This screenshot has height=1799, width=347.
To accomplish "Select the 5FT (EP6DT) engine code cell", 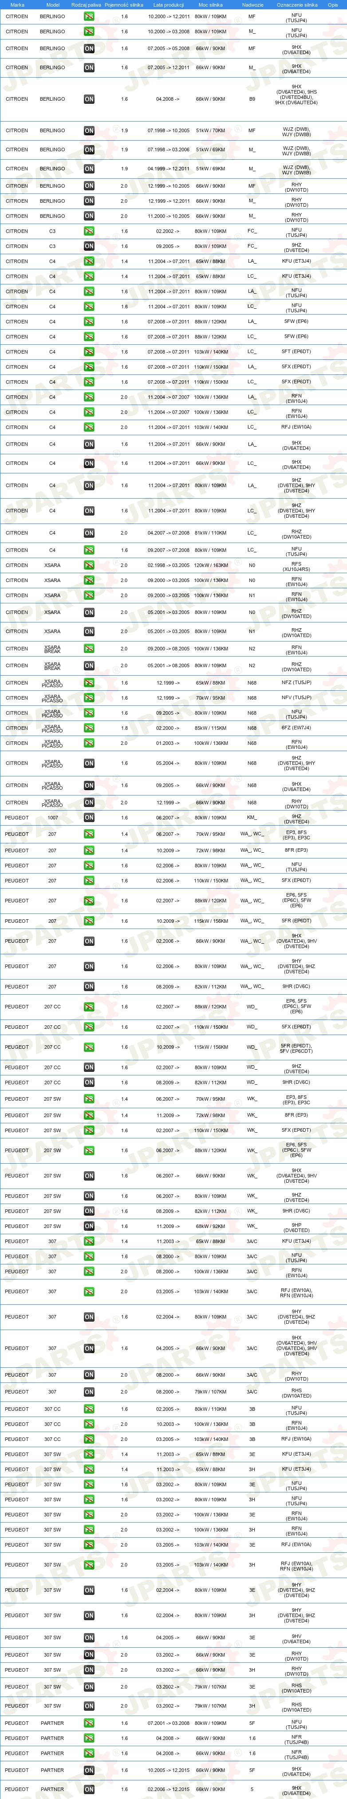I will point(297,352).
